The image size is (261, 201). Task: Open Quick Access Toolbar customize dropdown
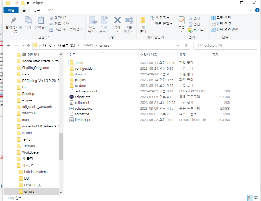click(x=28, y=3)
